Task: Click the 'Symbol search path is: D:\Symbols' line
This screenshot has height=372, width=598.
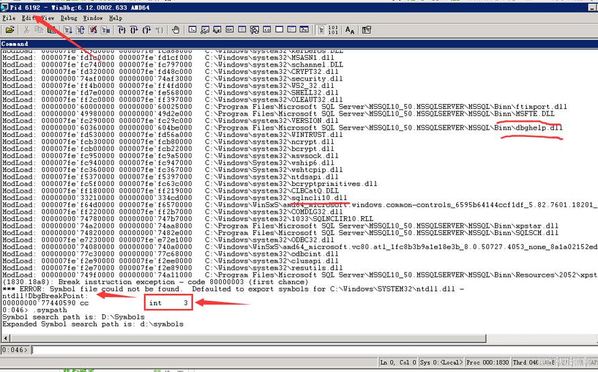Action: pyautogui.click(x=74, y=317)
